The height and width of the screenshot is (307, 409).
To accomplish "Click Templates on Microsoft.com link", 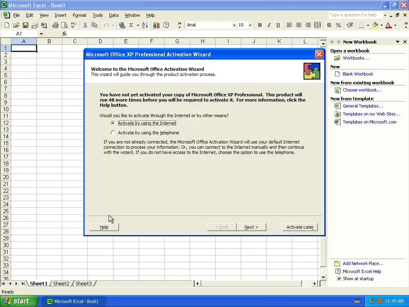I will [x=369, y=122].
